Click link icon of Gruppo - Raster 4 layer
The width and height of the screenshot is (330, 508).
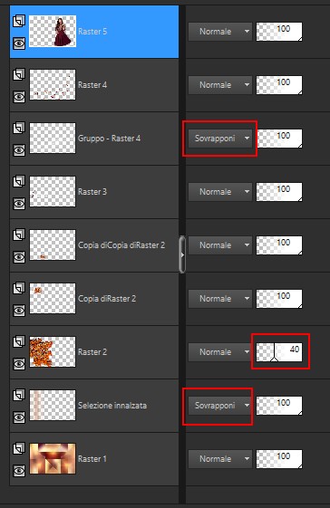tap(19, 128)
